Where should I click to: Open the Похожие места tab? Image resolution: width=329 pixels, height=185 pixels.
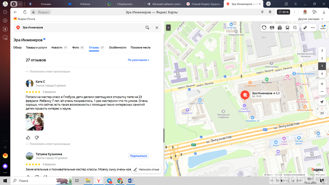pos(141,48)
